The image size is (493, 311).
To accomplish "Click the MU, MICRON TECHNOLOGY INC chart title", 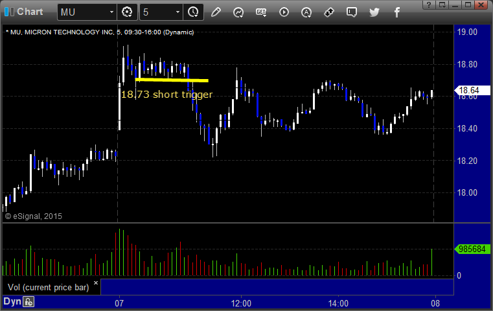I will (100, 32).
